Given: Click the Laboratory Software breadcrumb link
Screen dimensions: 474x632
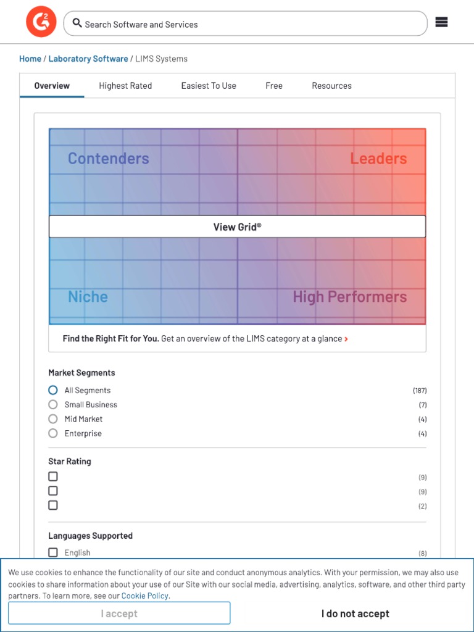Looking at the screenshot, I should [x=88, y=59].
